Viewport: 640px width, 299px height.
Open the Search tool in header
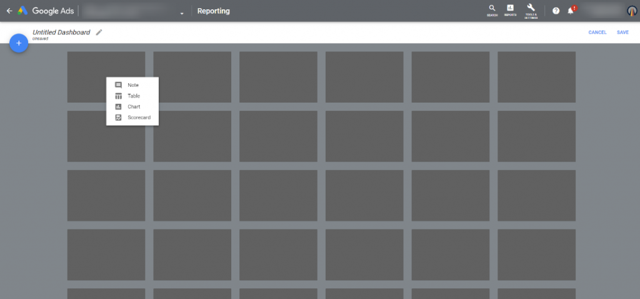(492, 10)
